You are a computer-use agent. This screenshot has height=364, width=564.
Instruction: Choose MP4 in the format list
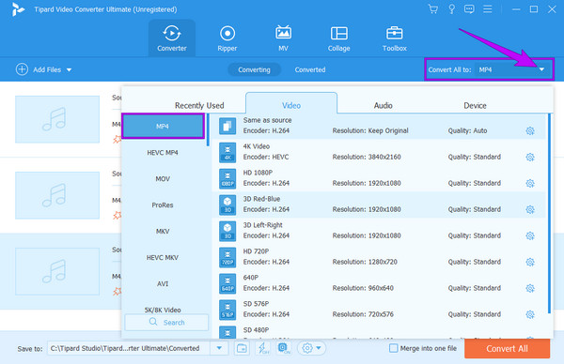click(163, 126)
